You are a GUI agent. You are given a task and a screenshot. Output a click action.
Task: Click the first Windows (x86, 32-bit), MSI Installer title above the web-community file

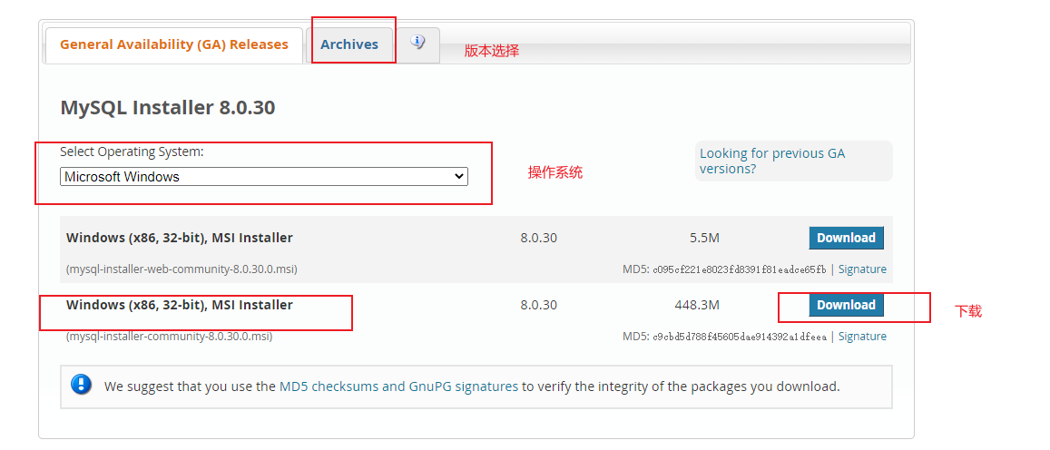[x=180, y=238]
